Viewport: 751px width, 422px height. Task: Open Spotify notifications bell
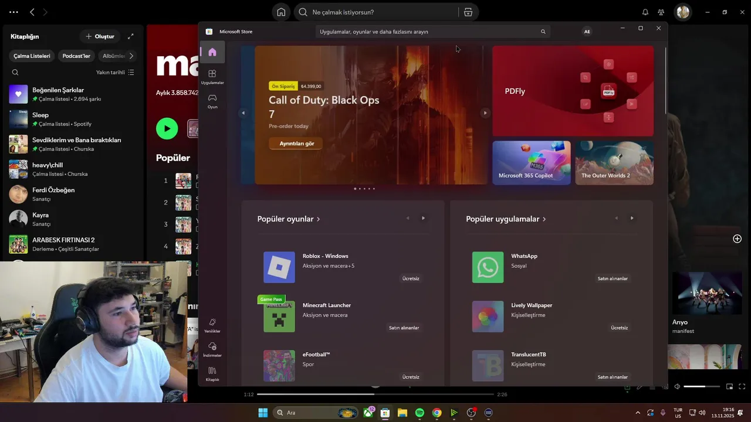645,12
